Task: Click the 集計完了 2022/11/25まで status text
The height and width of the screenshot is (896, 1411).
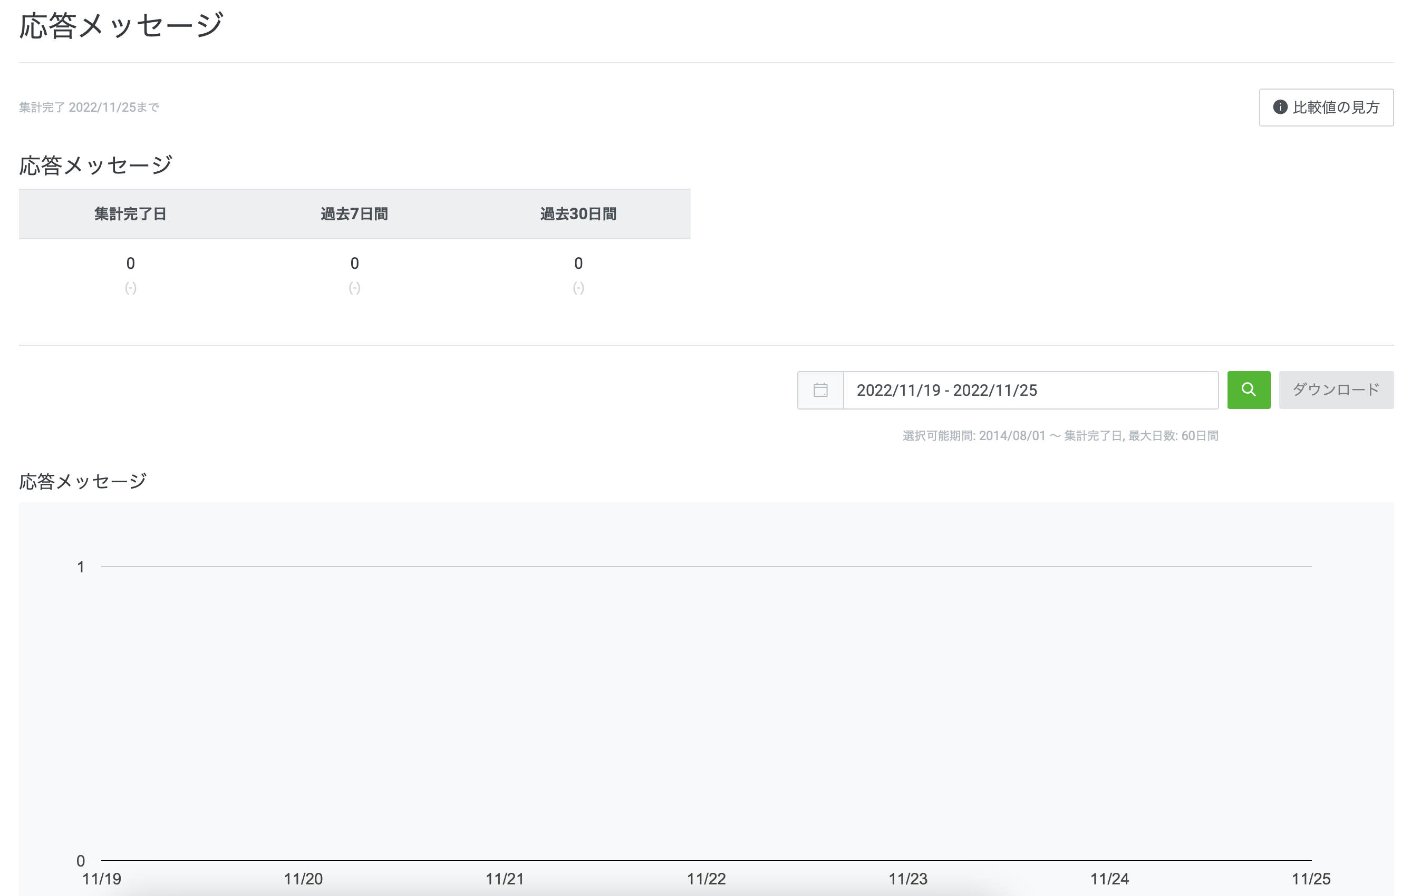Action: (89, 107)
